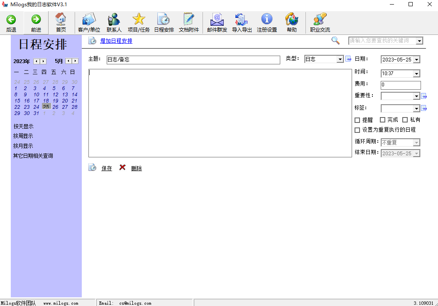The height and width of the screenshot is (306, 438).
Task: Switch to monthly view (按月显示)
Action: click(23, 146)
